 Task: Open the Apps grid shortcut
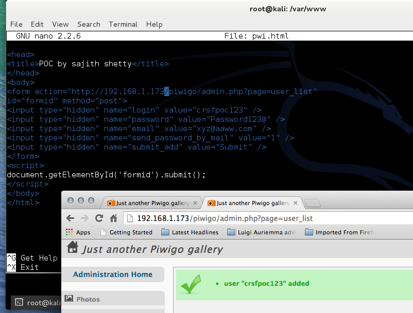[x=78, y=232]
